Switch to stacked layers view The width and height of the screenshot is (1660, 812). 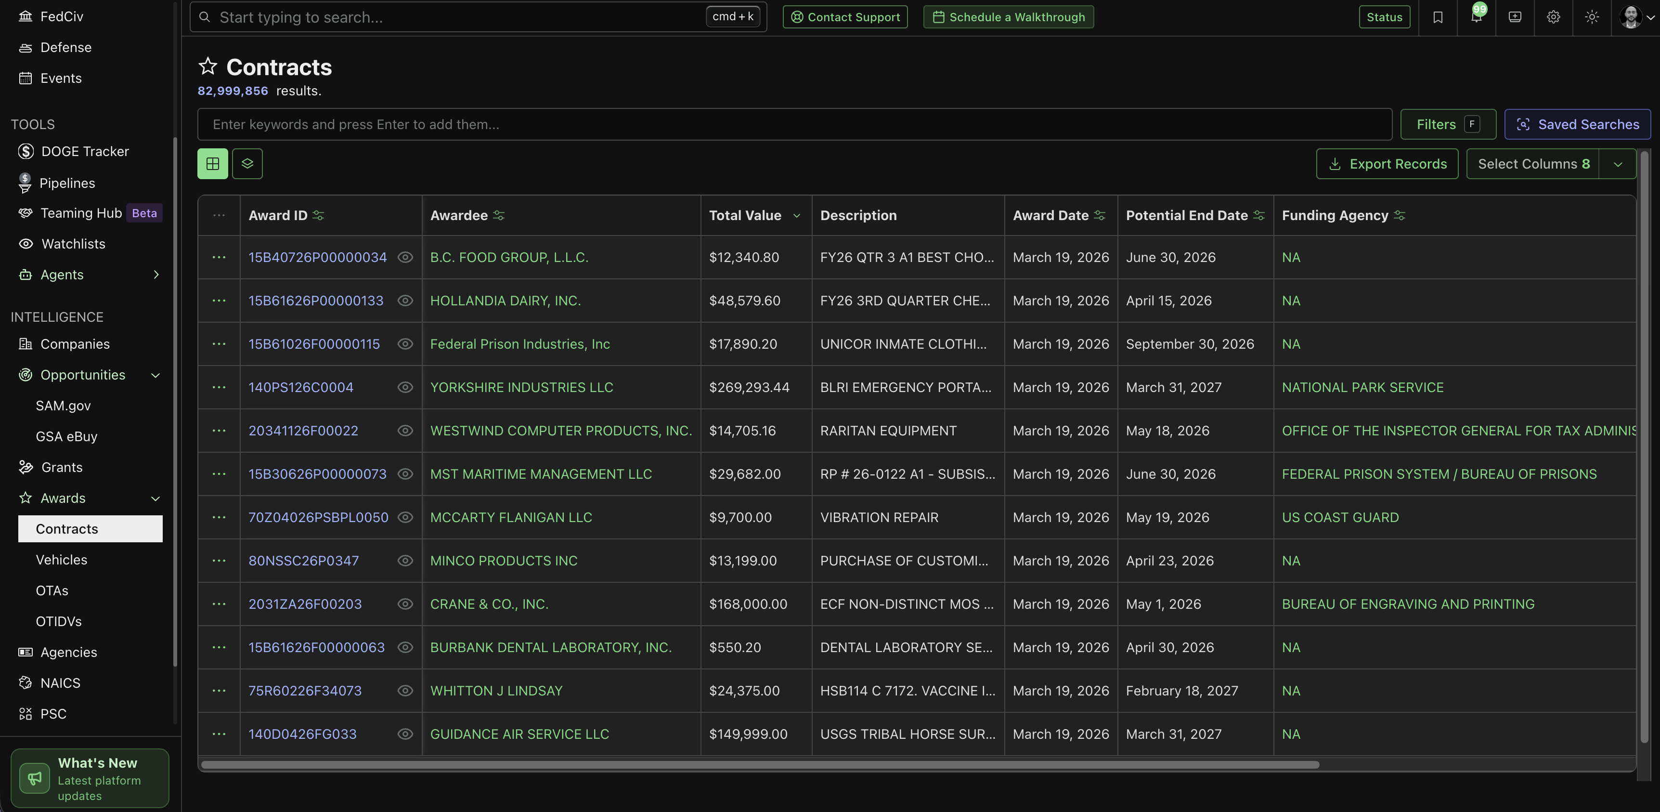point(247,164)
